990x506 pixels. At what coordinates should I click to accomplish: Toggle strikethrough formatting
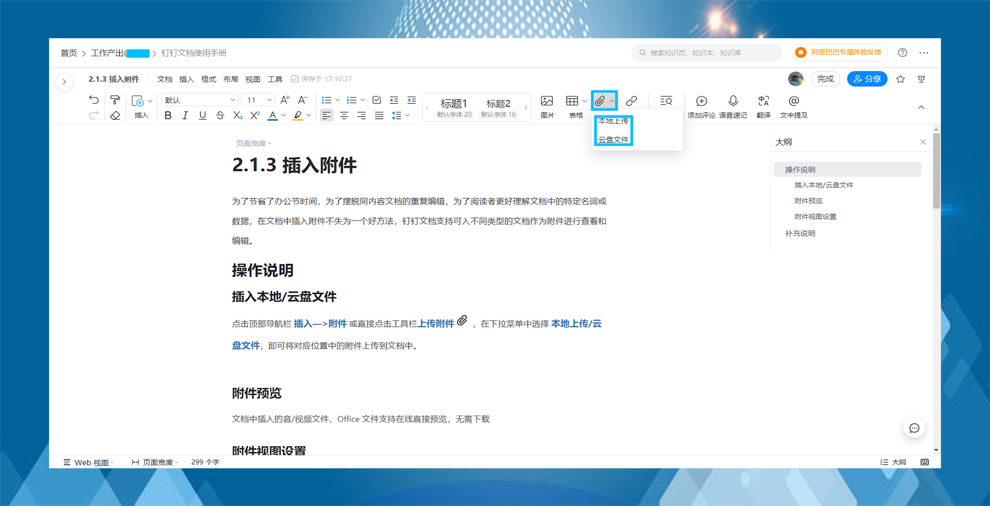pyautogui.click(x=220, y=115)
